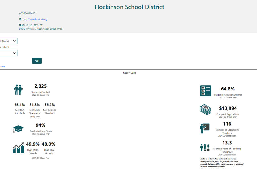Click the 51.3% Met Math value
257x170 pixels.
pos(35,105)
